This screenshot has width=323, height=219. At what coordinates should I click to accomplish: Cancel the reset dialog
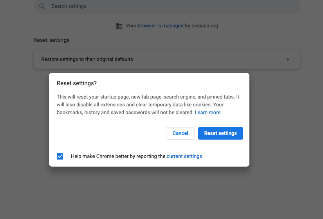(x=180, y=133)
